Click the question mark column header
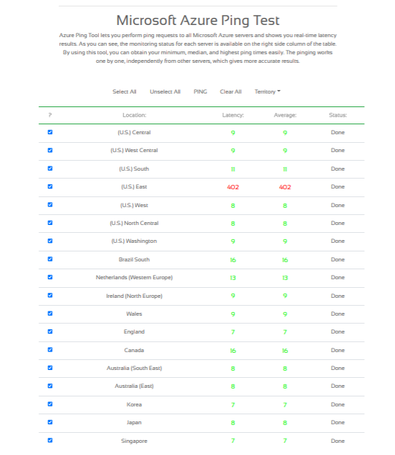395x455 pixels. (50, 115)
